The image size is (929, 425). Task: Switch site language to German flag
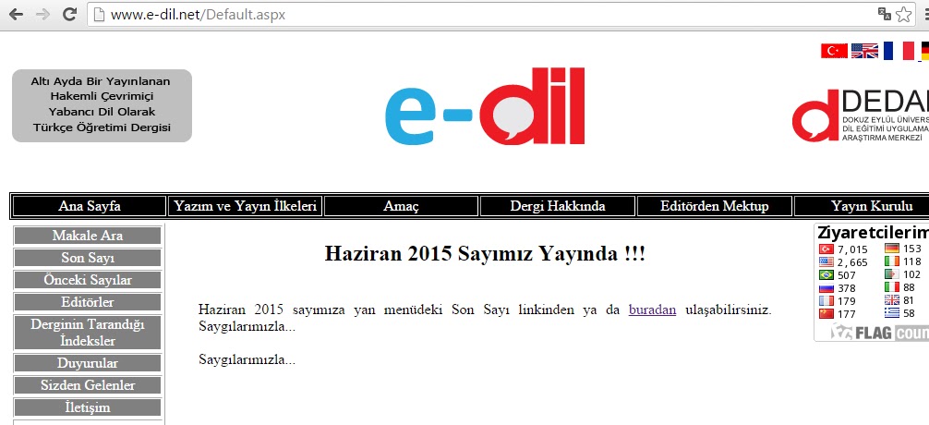(925, 51)
